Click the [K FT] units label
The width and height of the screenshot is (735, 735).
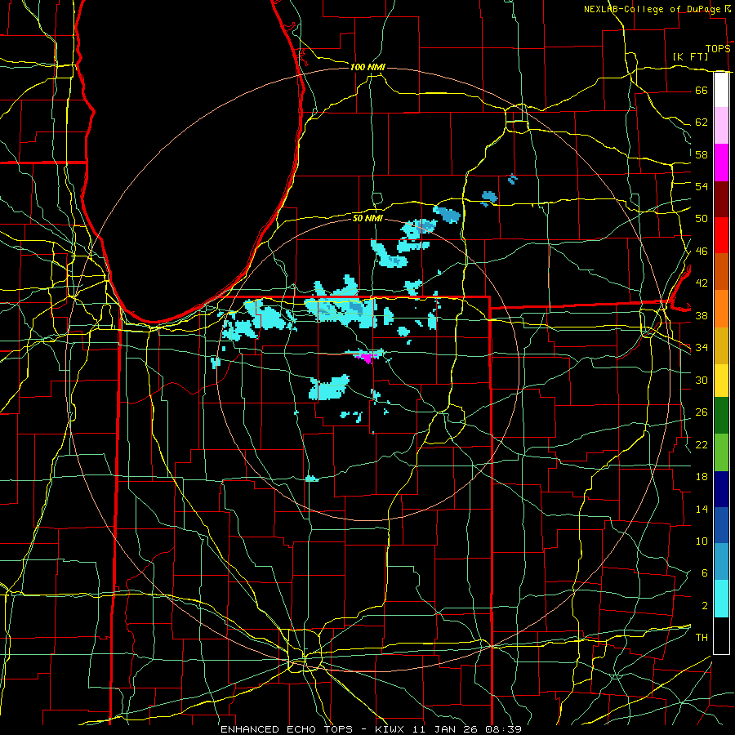pyautogui.click(x=690, y=56)
